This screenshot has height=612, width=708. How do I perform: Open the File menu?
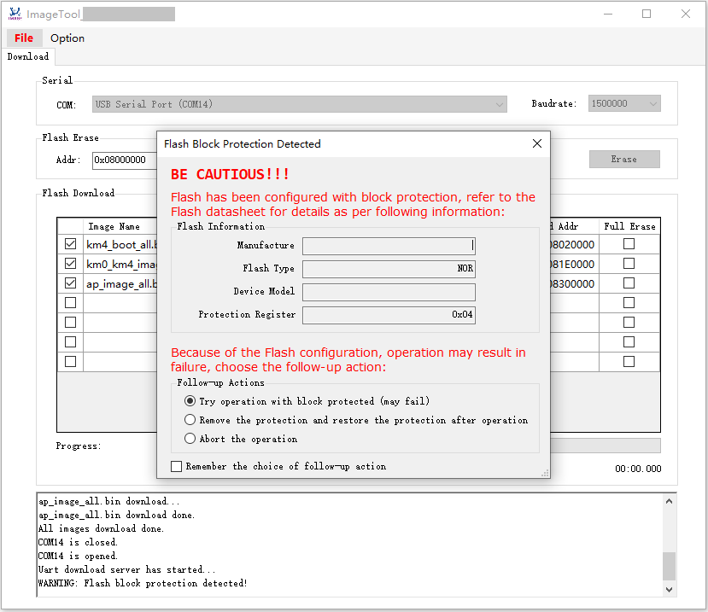[x=24, y=38]
